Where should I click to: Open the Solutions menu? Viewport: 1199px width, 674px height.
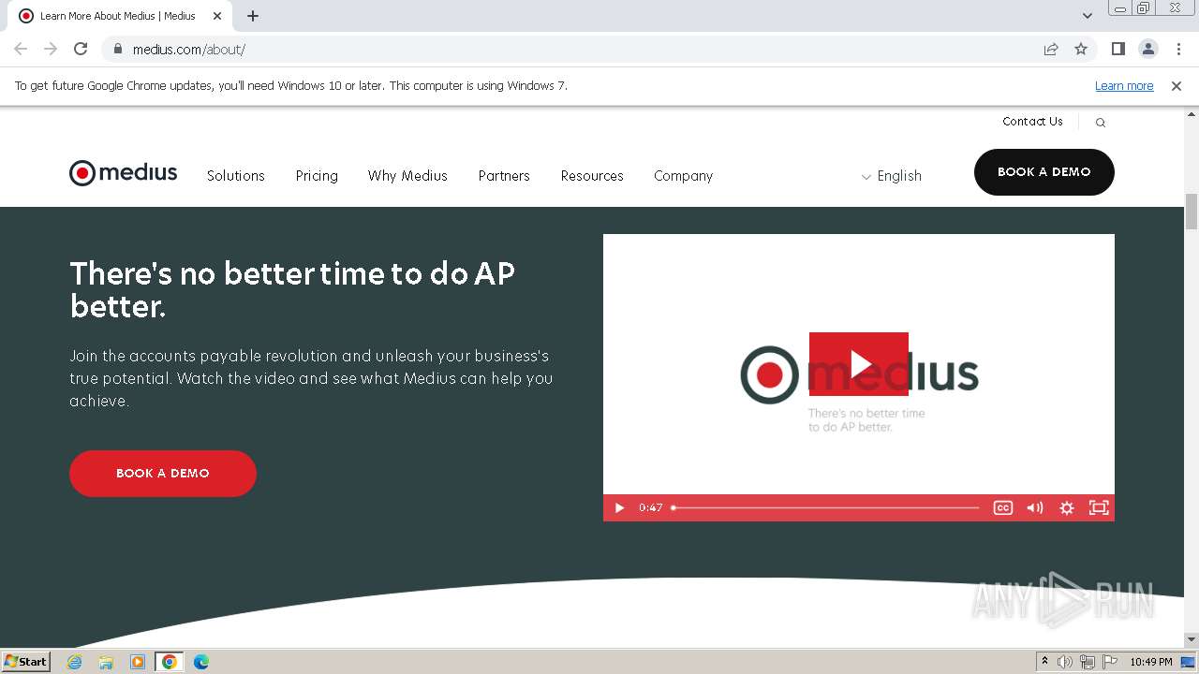236,176
